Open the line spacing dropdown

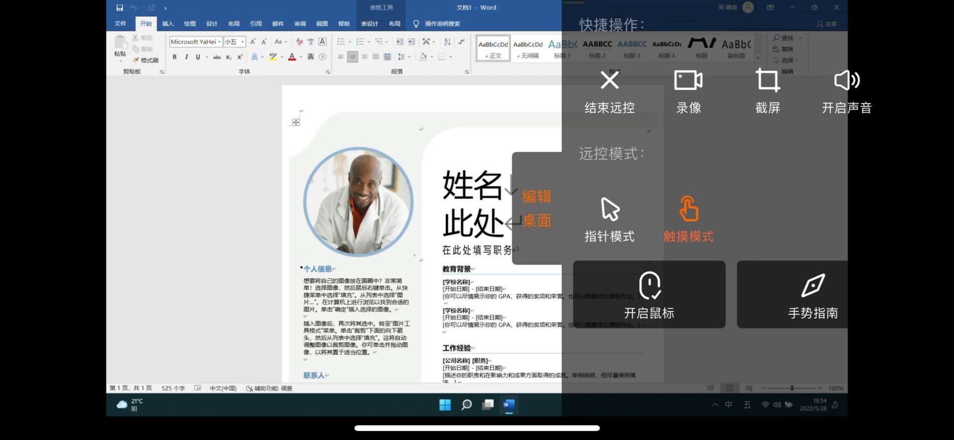(404, 57)
